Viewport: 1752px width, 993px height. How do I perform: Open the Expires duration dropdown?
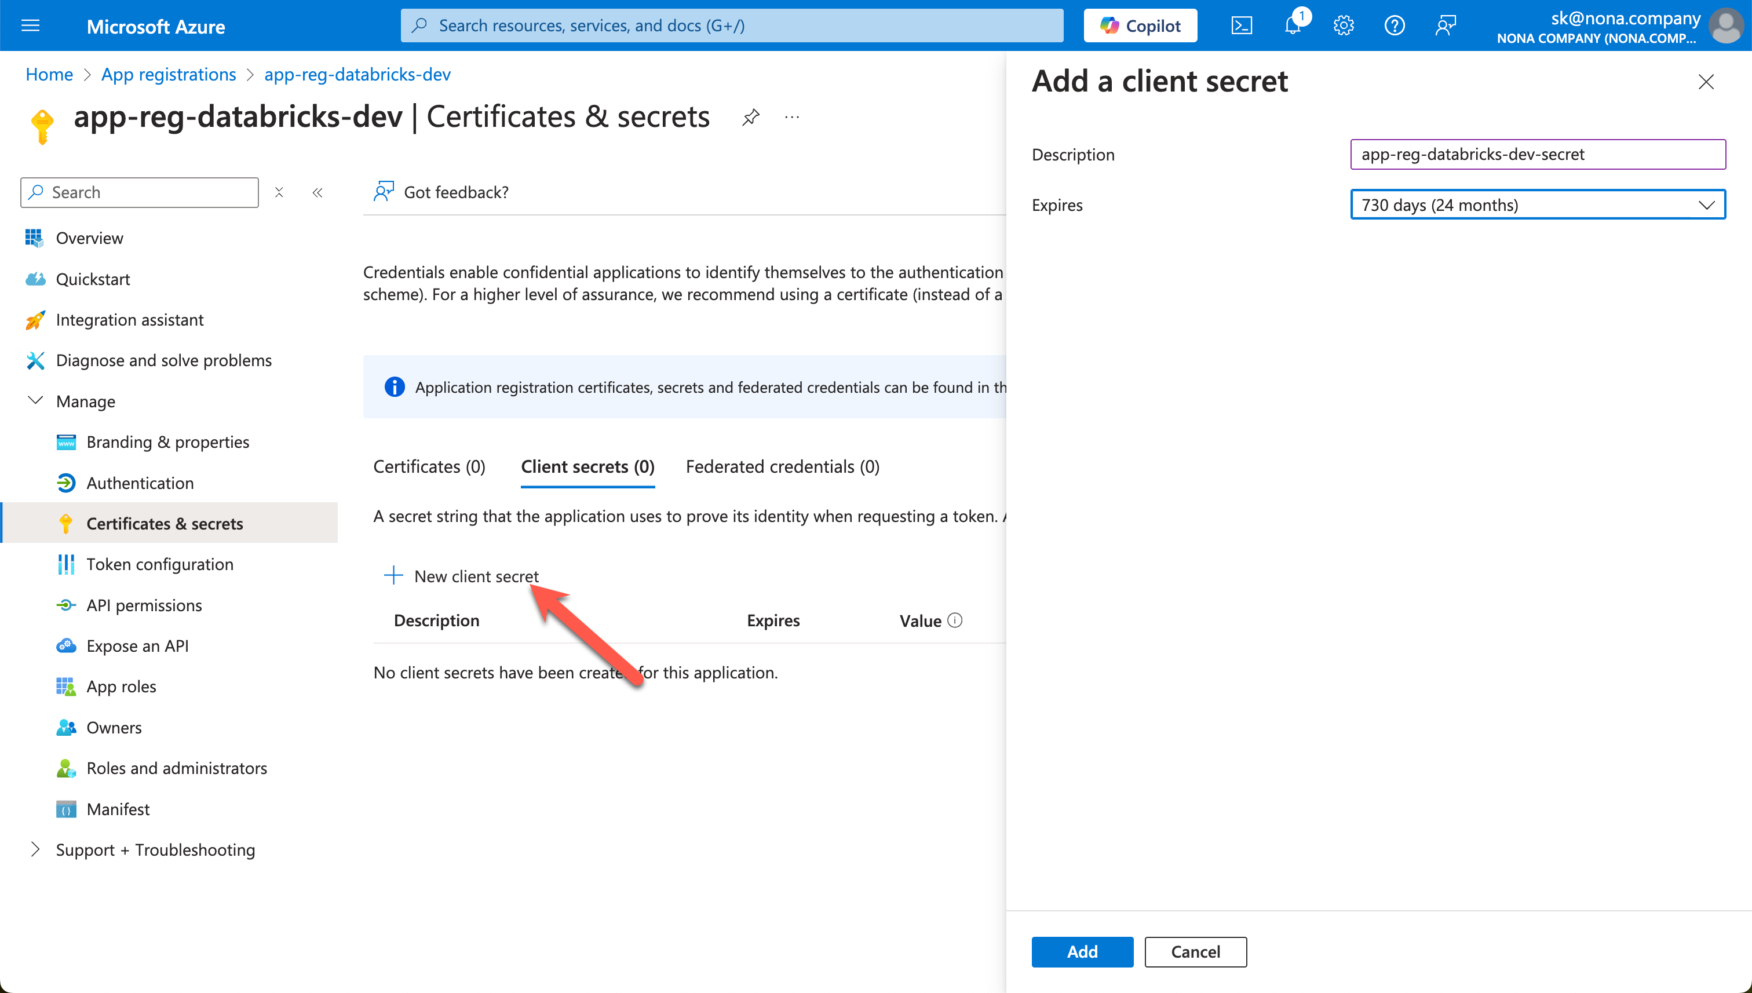click(x=1537, y=205)
